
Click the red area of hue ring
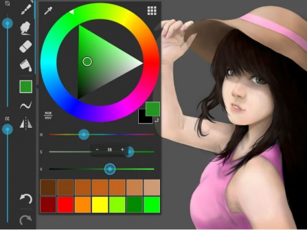click(152, 63)
